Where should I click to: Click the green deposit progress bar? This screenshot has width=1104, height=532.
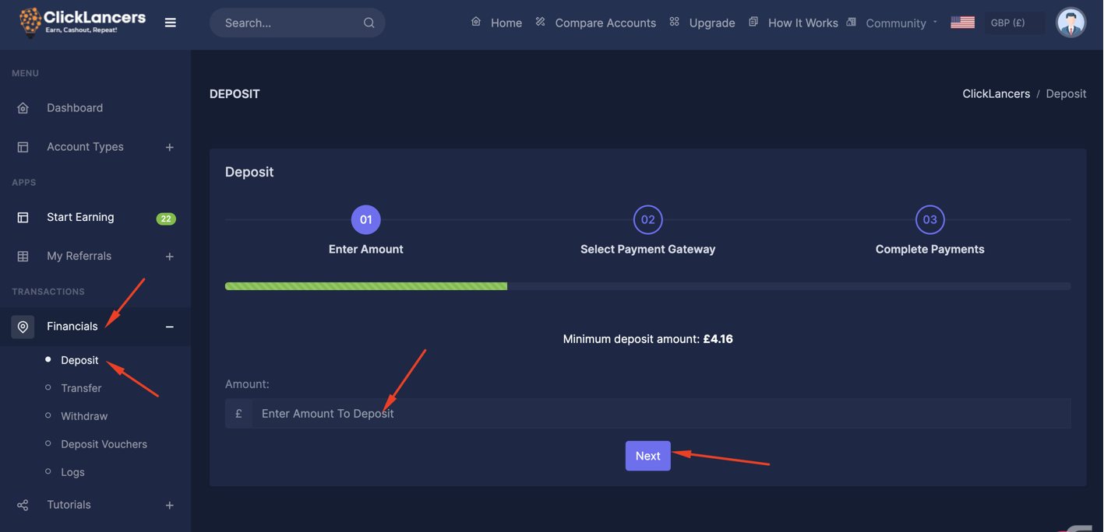[366, 286]
